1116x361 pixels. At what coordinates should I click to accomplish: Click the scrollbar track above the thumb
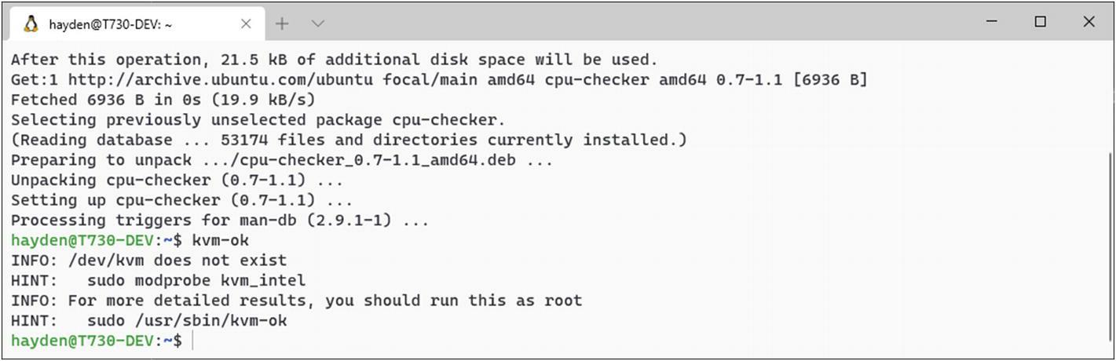pos(1110,98)
